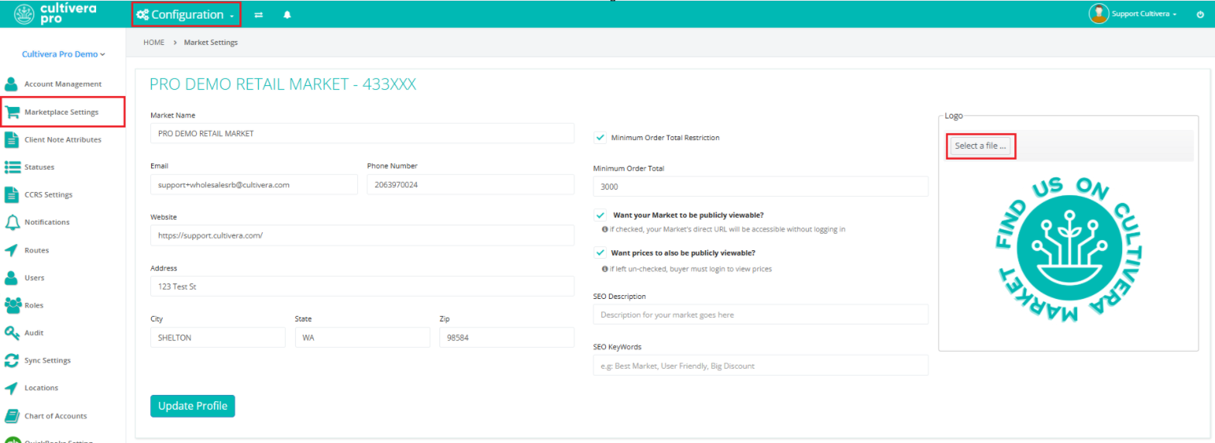Click the Support Cultivera avatar
1215x443 pixels.
(1099, 14)
